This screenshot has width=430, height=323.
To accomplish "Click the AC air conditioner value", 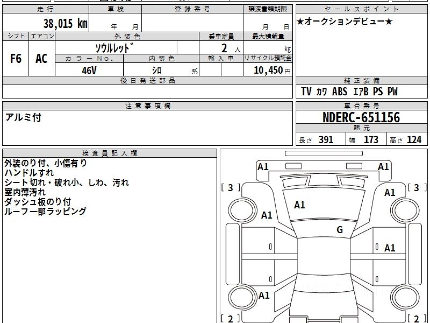I will tap(42, 59).
